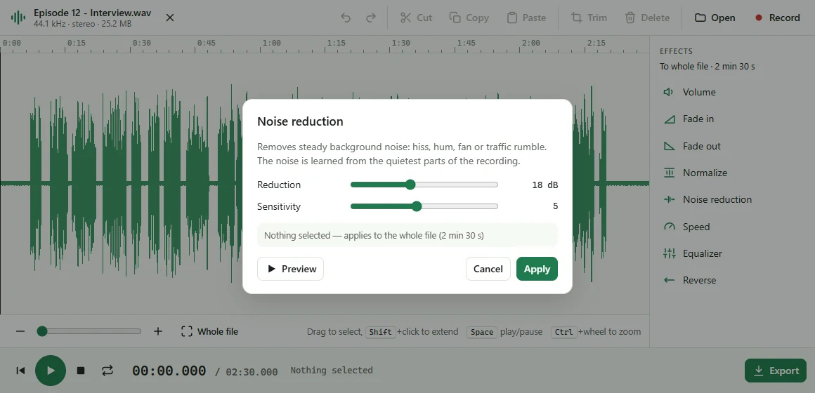Image resolution: width=815 pixels, height=393 pixels.
Task: Apply the noise reduction
Action: click(537, 269)
